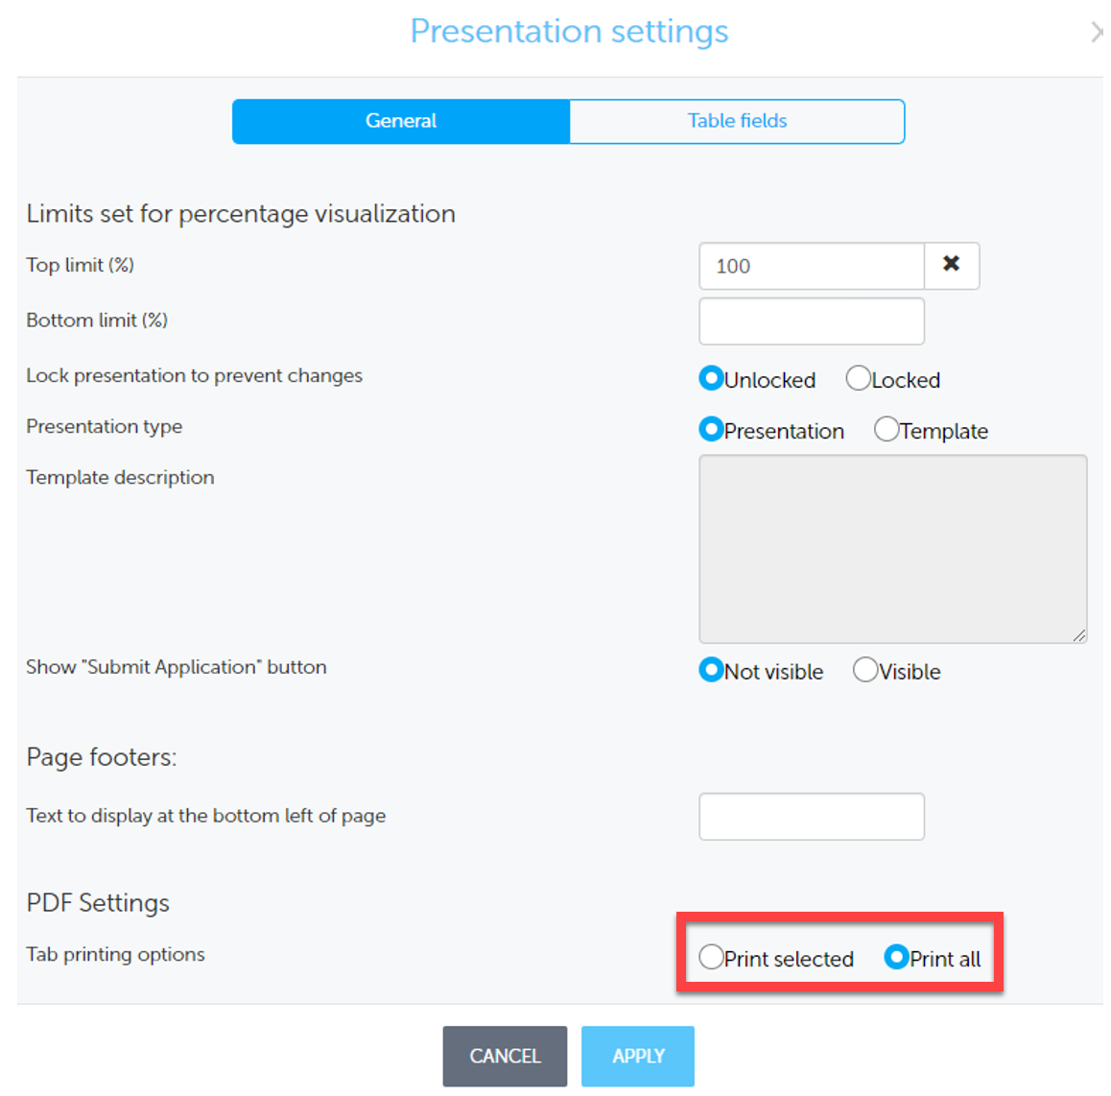Select the Locked option to prevent changes
This screenshot has height=1096, width=1111.
tap(858, 378)
